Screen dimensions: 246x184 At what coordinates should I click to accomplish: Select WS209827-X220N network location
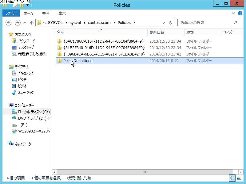click(34, 131)
